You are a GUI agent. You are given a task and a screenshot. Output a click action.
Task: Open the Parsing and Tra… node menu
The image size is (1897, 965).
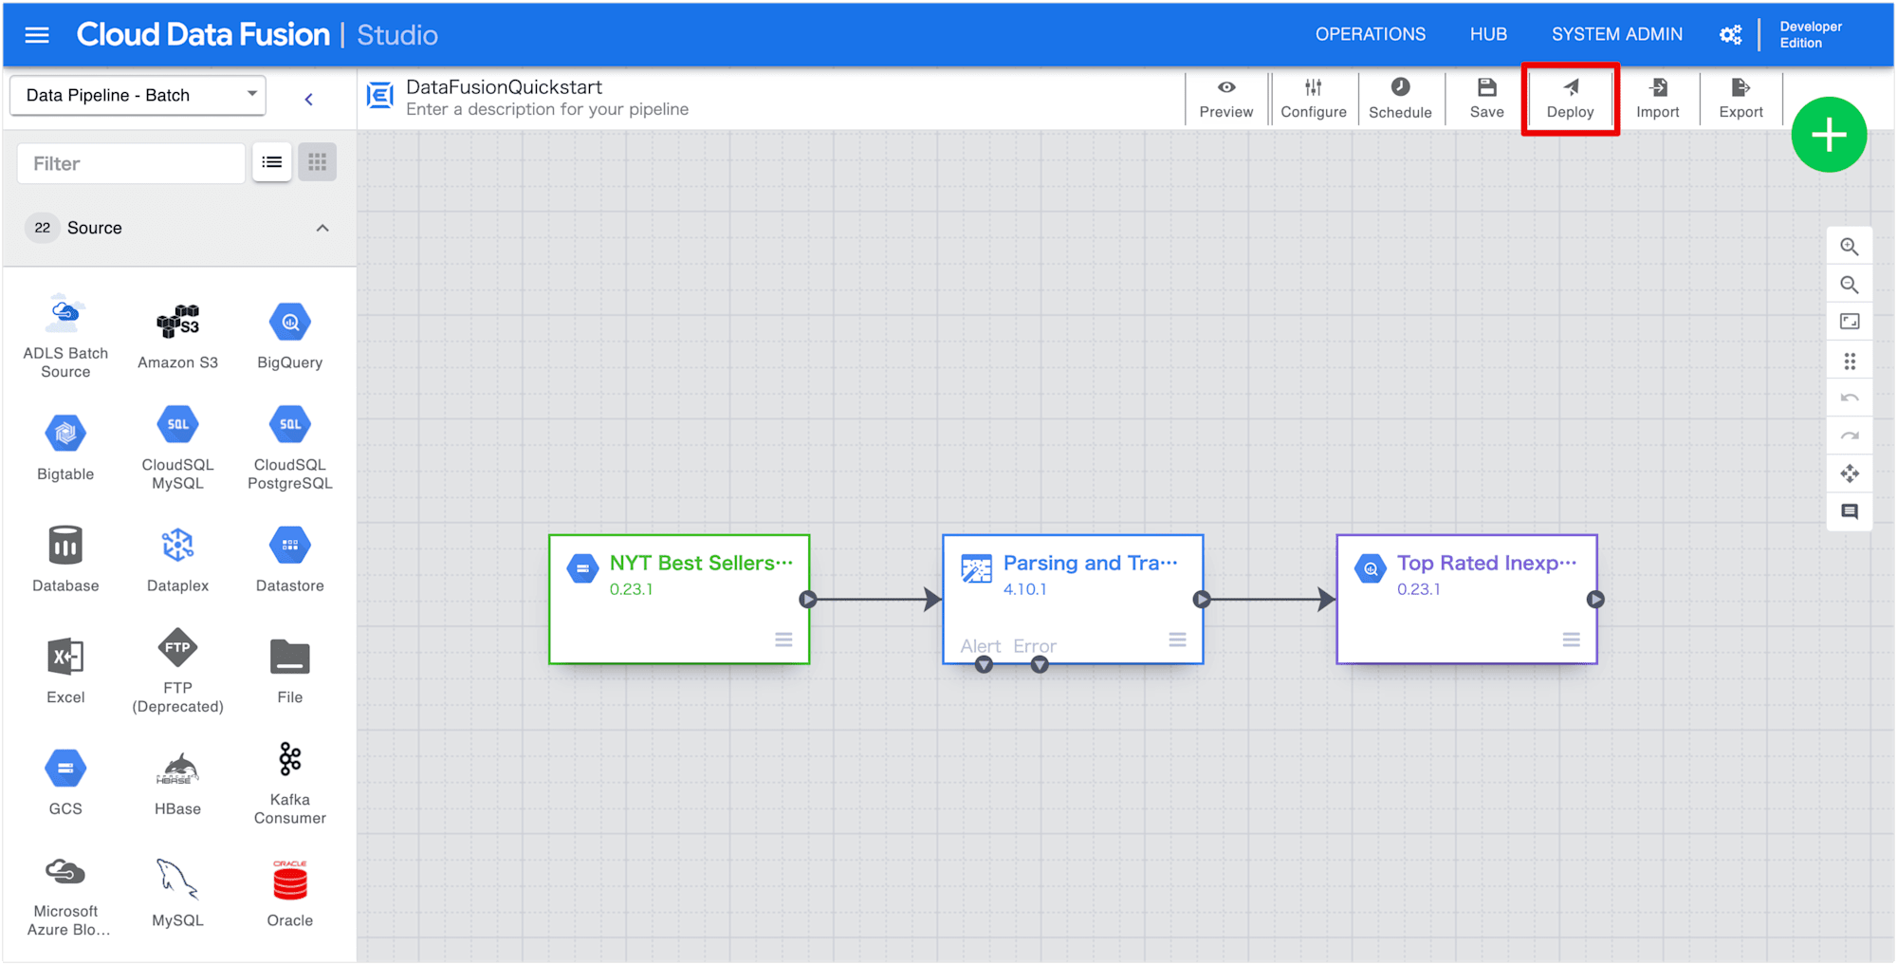click(x=1177, y=640)
